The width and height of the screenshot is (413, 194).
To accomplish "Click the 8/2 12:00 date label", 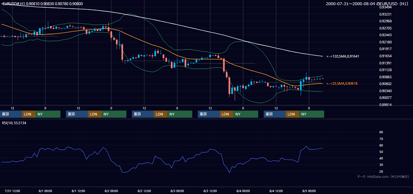I will point(144,191).
